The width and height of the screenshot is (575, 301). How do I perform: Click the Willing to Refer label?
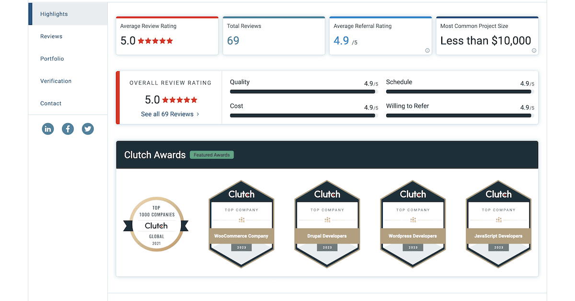(x=407, y=106)
